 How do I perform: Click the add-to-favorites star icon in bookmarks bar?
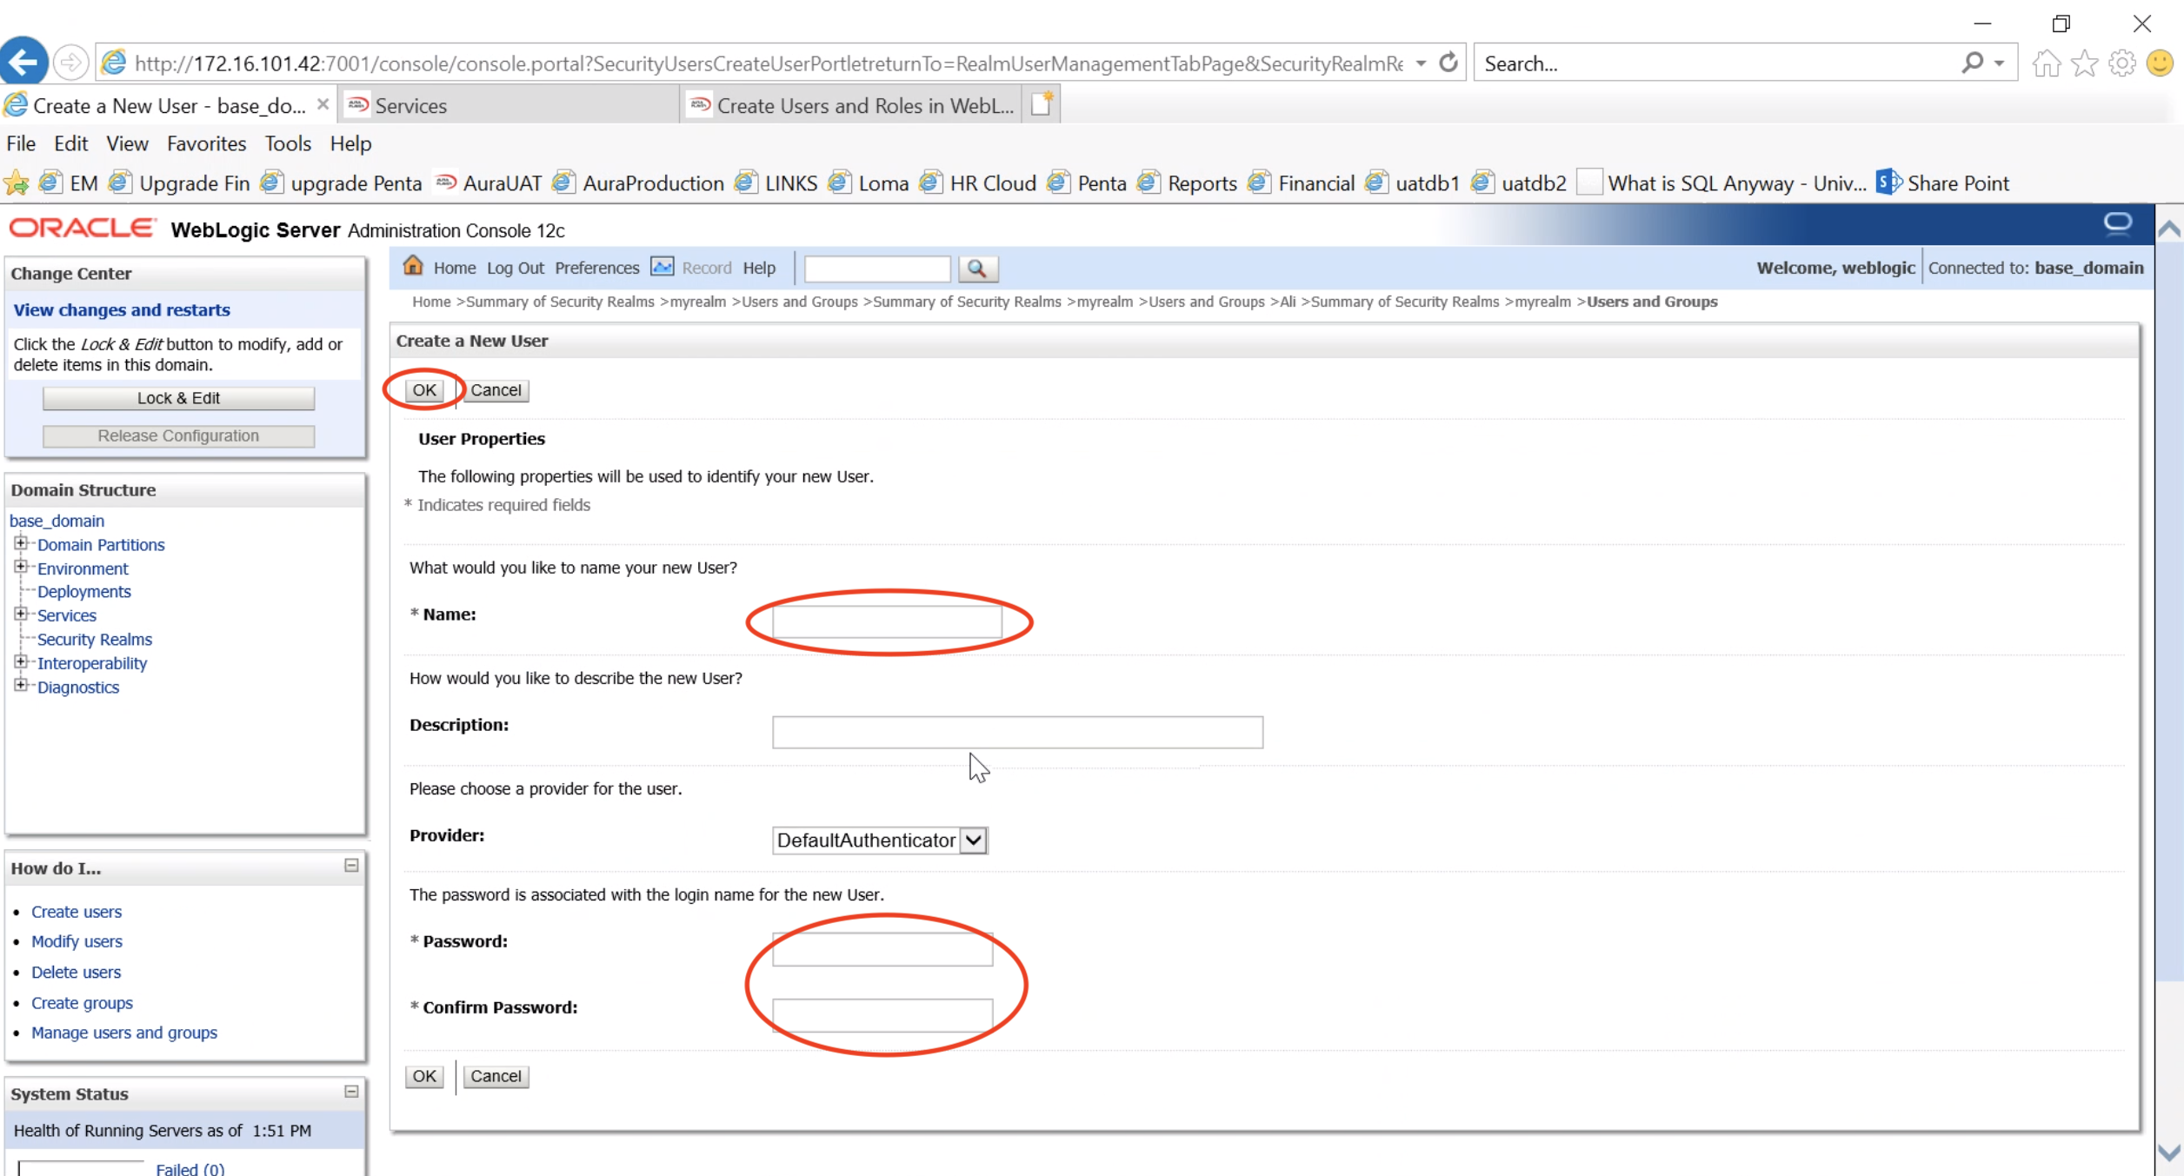(x=17, y=183)
